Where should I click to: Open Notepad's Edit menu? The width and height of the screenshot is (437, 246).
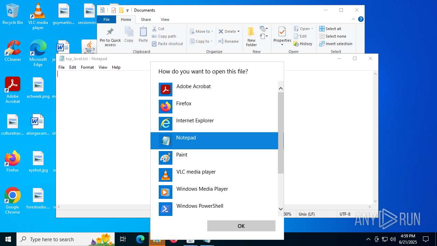[73, 67]
